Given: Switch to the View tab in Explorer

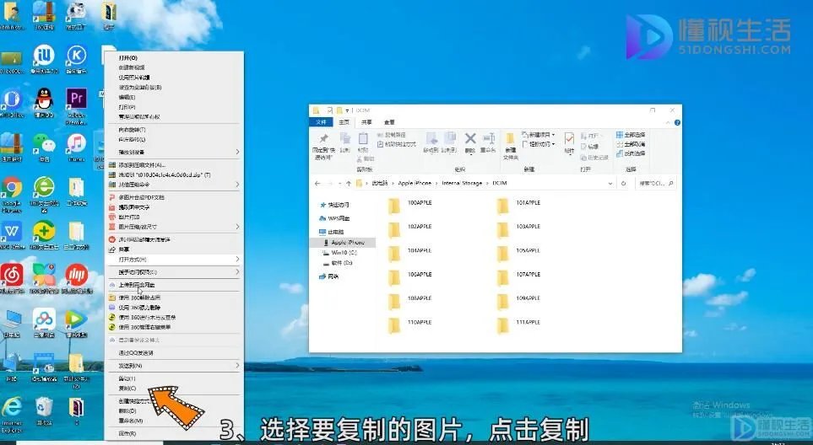Looking at the screenshot, I should [389, 122].
